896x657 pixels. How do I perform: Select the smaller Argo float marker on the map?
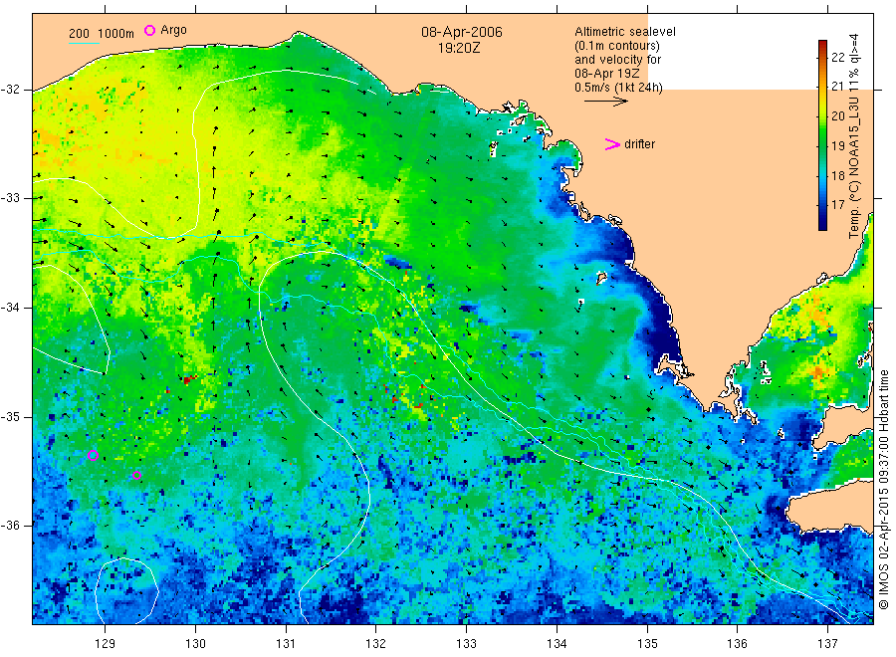(136, 475)
